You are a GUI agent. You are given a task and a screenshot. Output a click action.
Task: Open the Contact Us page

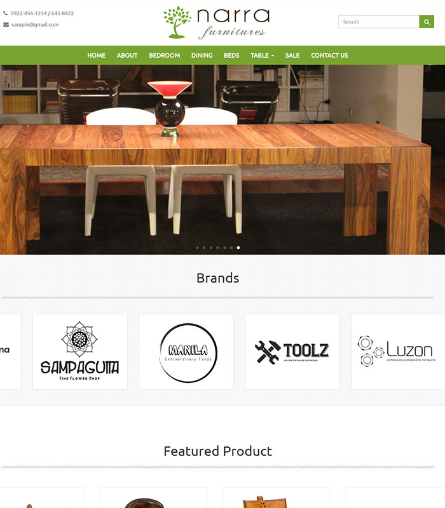[329, 55]
